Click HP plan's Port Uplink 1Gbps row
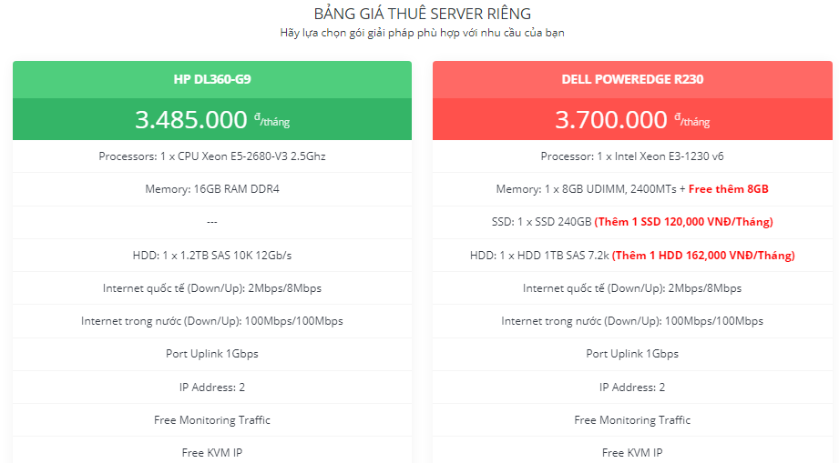This screenshot has height=463, width=839. pyautogui.click(x=212, y=354)
